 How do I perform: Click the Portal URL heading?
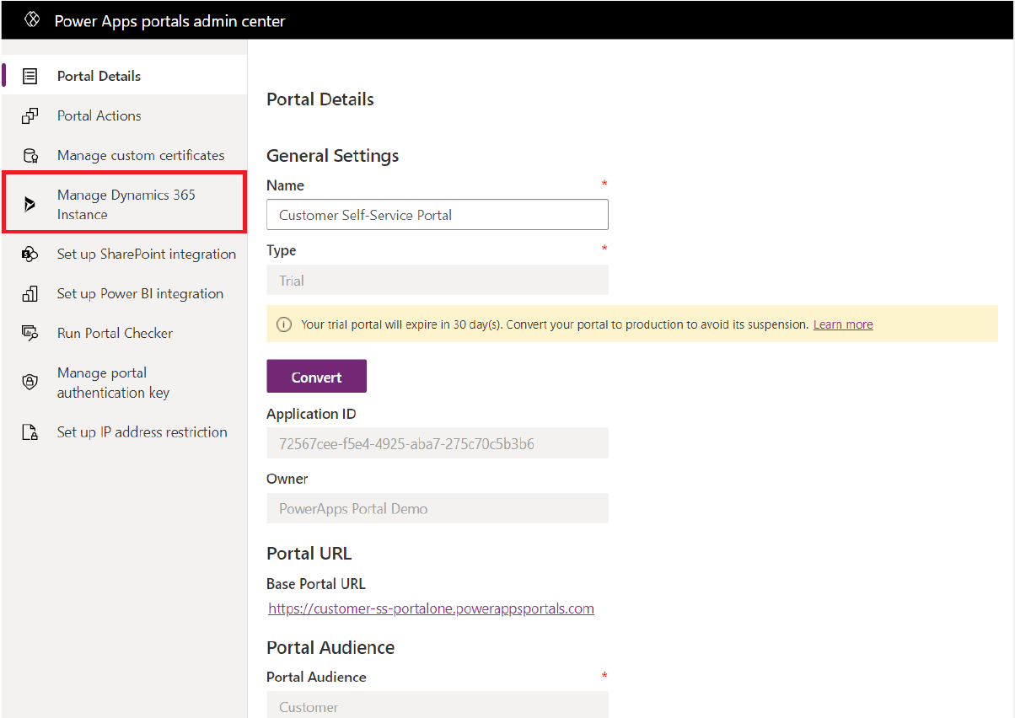click(309, 554)
